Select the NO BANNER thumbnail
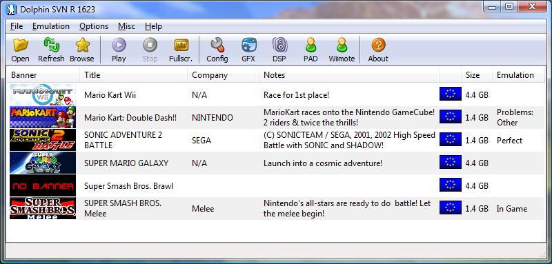Viewport: 552px width, 264px height. [43, 185]
